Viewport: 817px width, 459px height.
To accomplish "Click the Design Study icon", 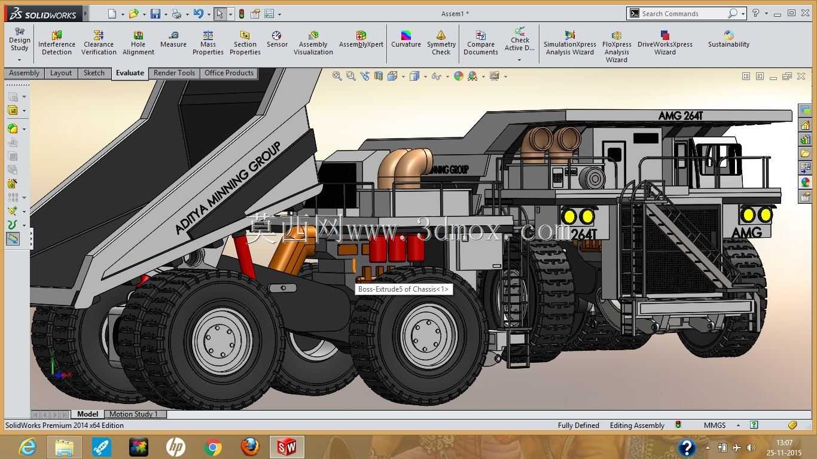I will click(x=19, y=31).
